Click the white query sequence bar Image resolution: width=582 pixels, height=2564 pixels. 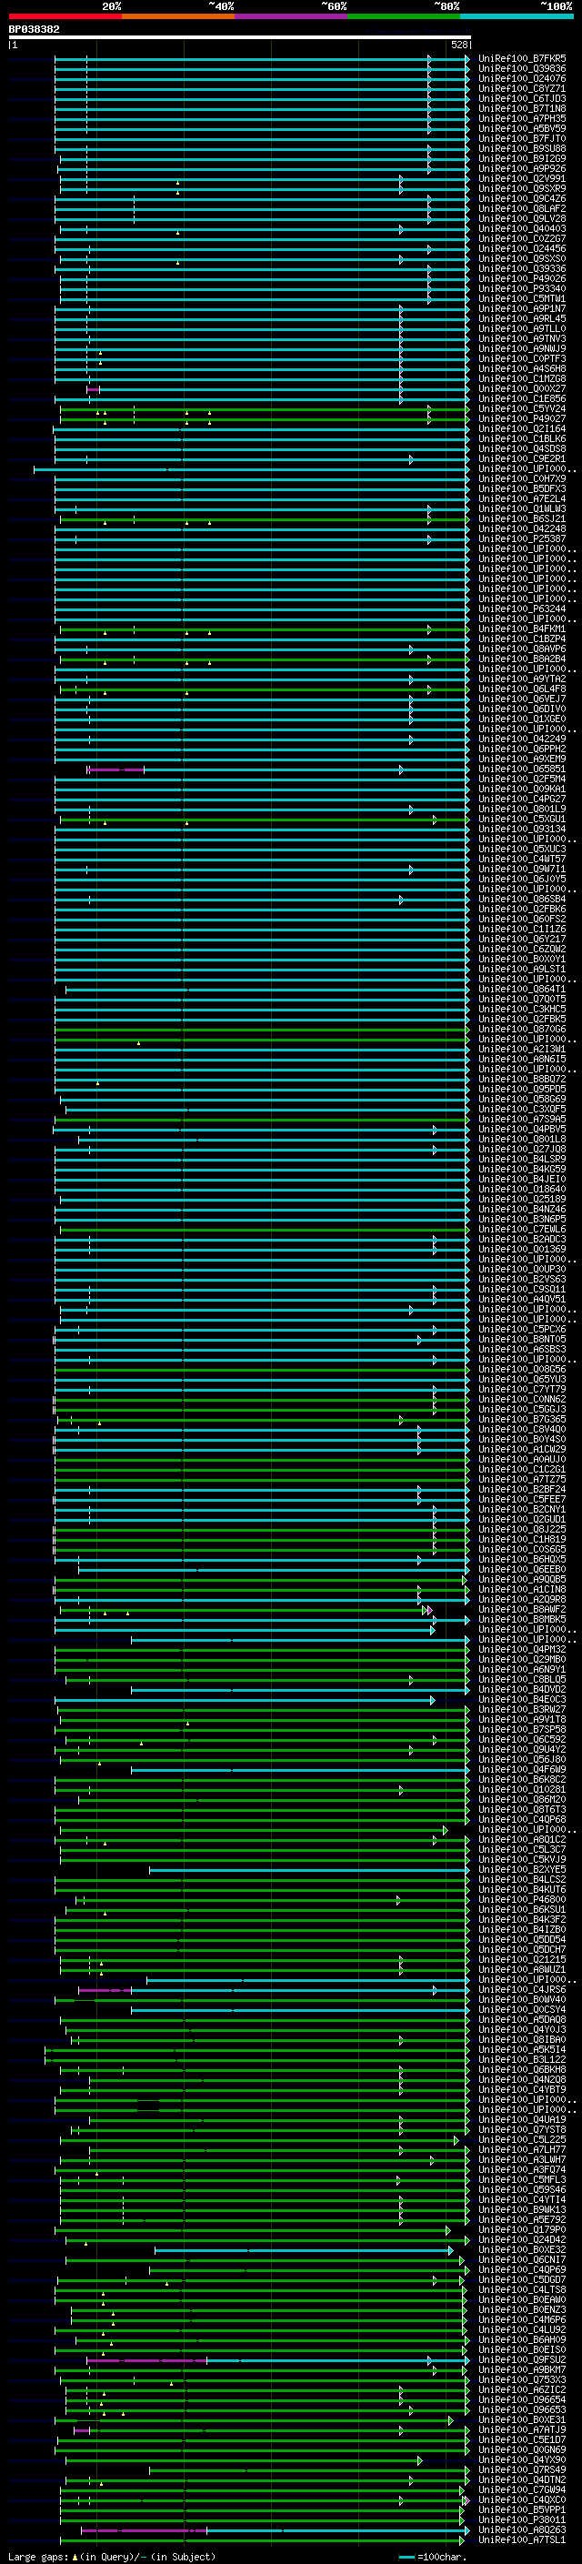coord(240,36)
